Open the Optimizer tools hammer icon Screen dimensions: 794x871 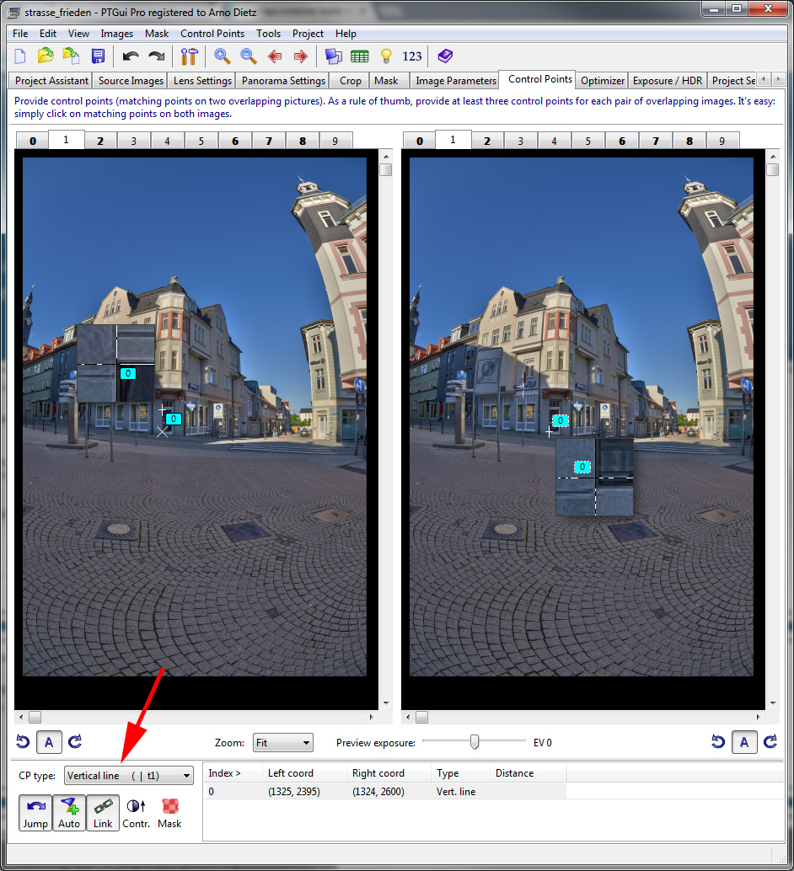189,56
